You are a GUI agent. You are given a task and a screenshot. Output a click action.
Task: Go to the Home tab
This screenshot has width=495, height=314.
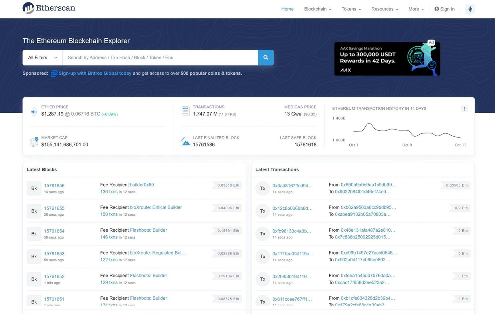pos(287,9)
